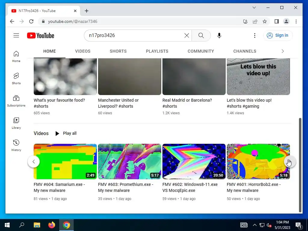Open the taskbar clock showing 1:04 PM
This screenshot has width=308, height=231.
[282, 225]
